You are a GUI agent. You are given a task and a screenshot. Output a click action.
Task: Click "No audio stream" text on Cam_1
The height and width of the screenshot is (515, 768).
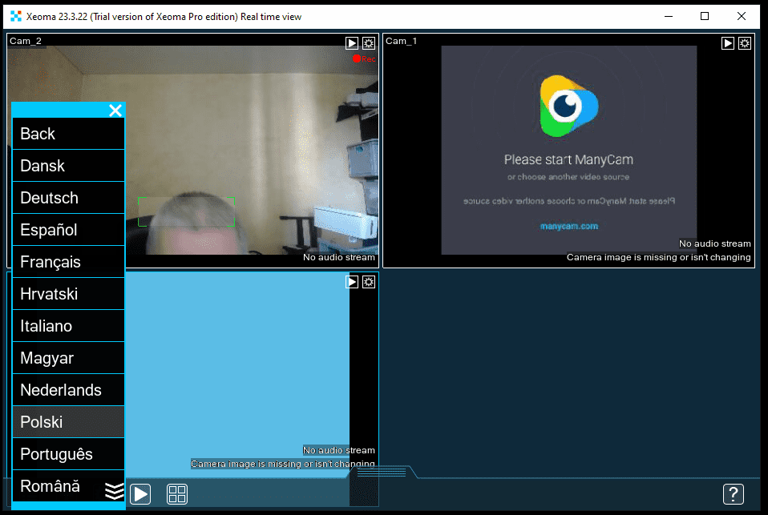click(714, 243)
